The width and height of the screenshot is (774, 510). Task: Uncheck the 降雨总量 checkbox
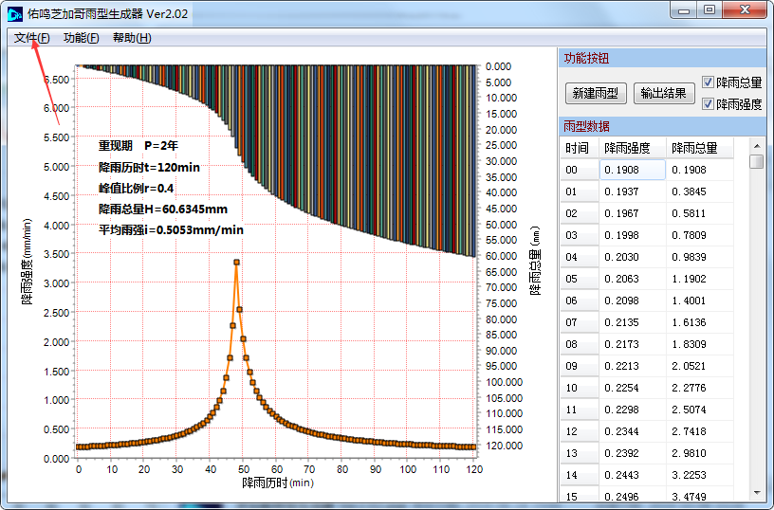[x=709, y=82]
